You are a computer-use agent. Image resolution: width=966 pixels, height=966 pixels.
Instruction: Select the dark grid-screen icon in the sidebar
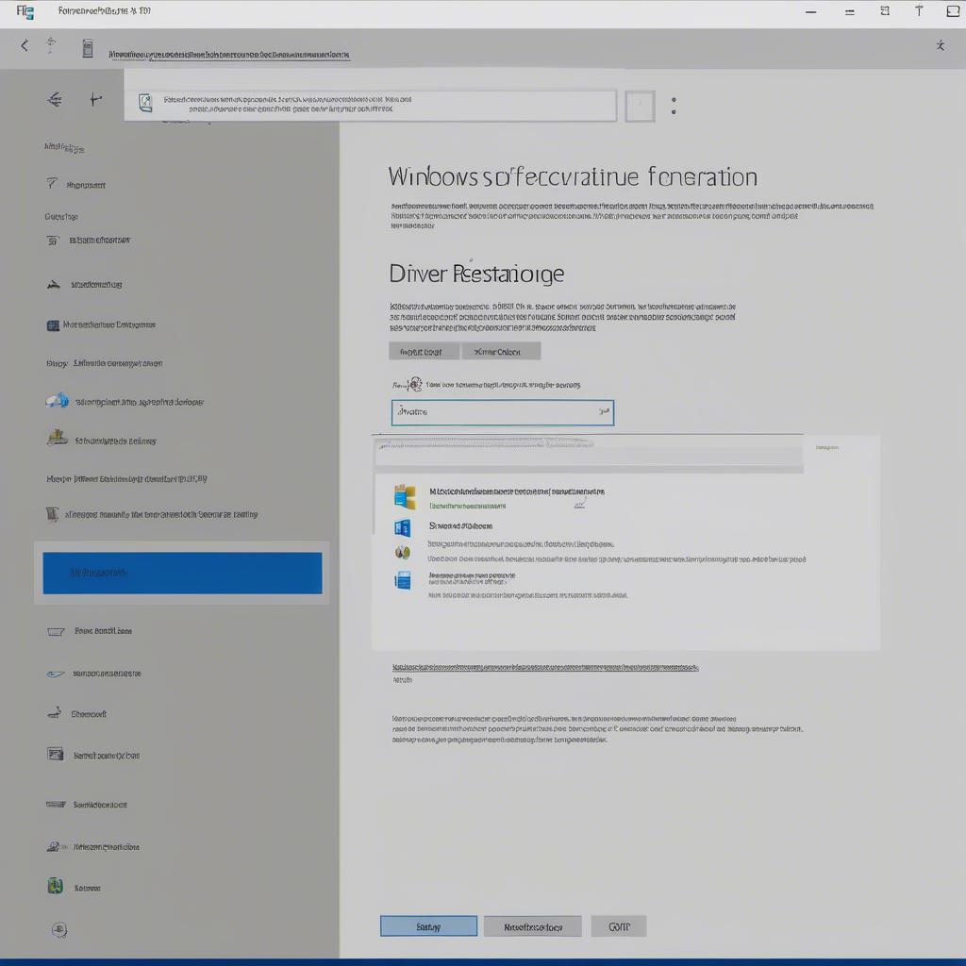pos(53,325)
